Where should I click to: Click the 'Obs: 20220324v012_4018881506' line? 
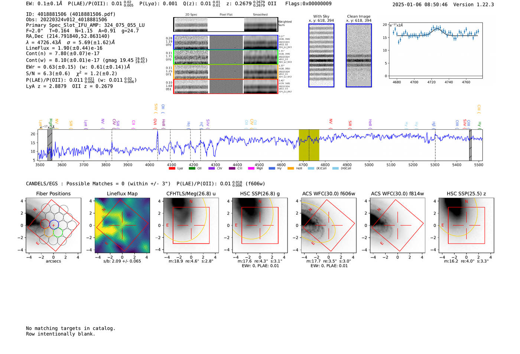click(x=66, y=20)
